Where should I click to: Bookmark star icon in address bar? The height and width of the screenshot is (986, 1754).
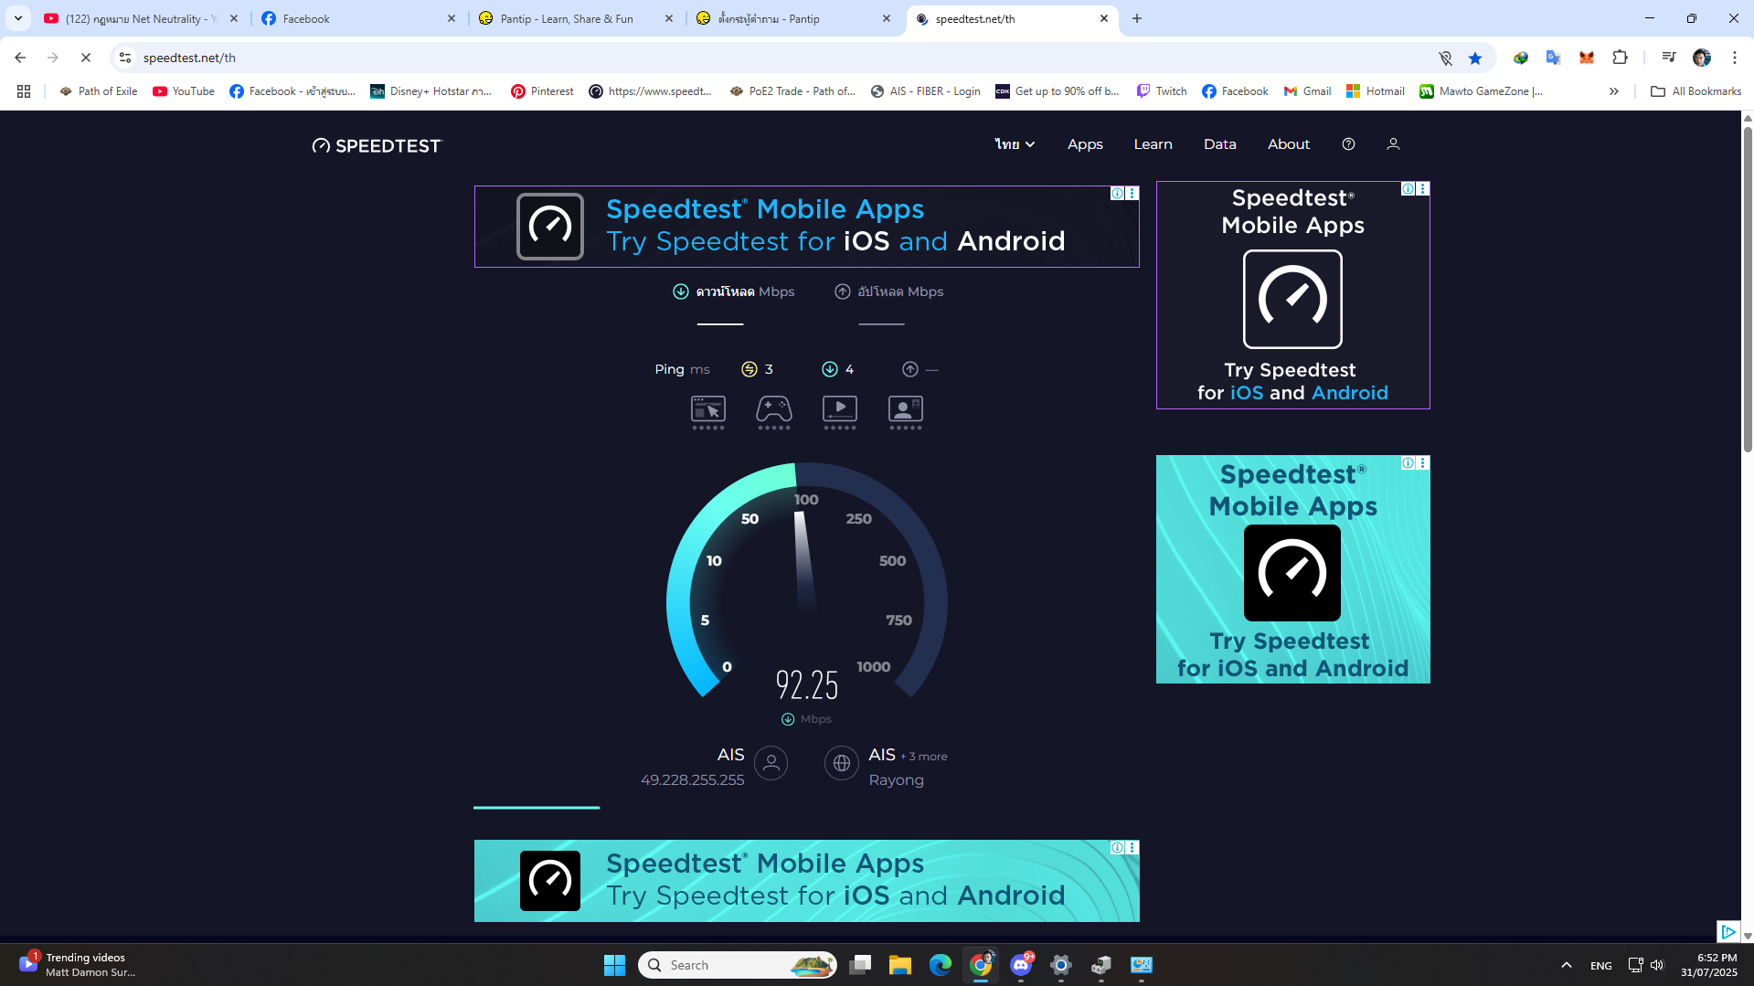pos(1475,58)
